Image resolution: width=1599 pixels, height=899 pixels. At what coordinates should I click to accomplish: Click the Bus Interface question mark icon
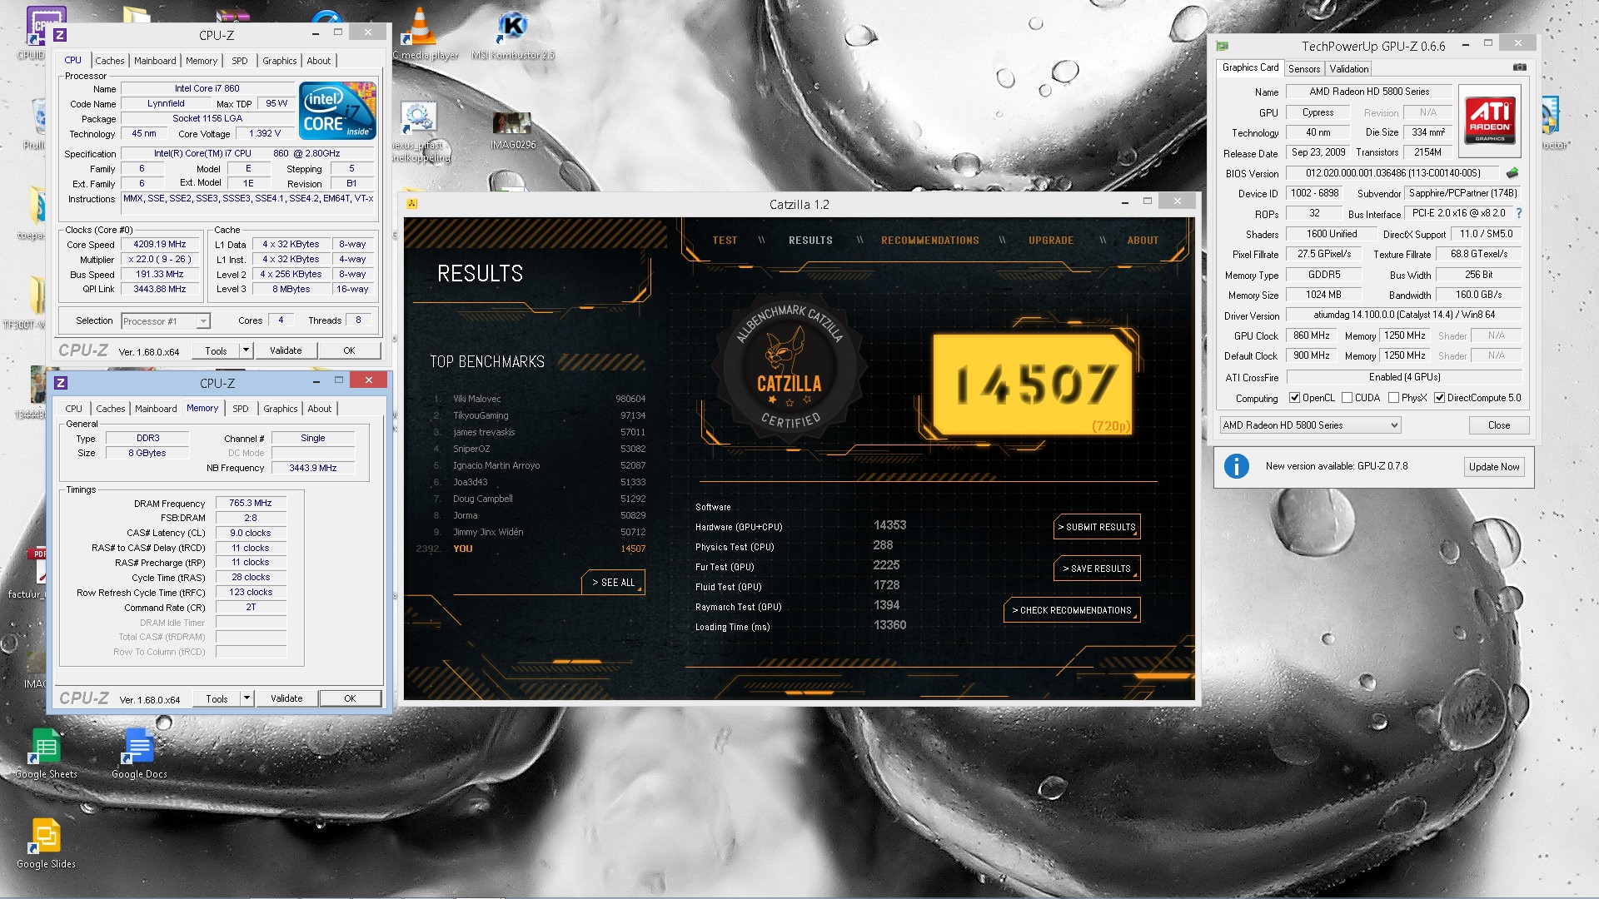pos(1519,213)
